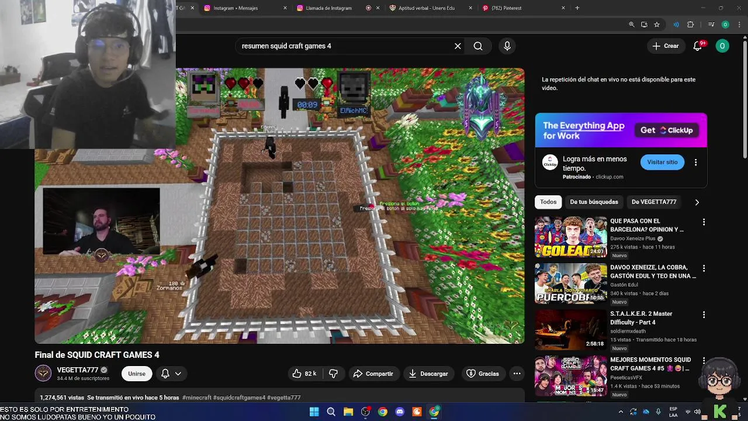
Task: Show hidden system tray icons
Action: point(621,412)
